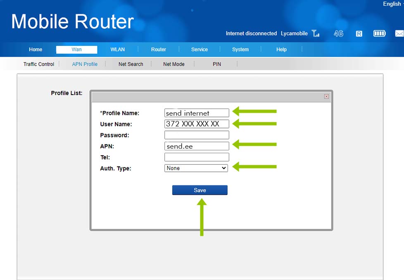This screenshot has width=404, height=280.
Task: Go to the Home menu tab
Action: click(36, 50)
